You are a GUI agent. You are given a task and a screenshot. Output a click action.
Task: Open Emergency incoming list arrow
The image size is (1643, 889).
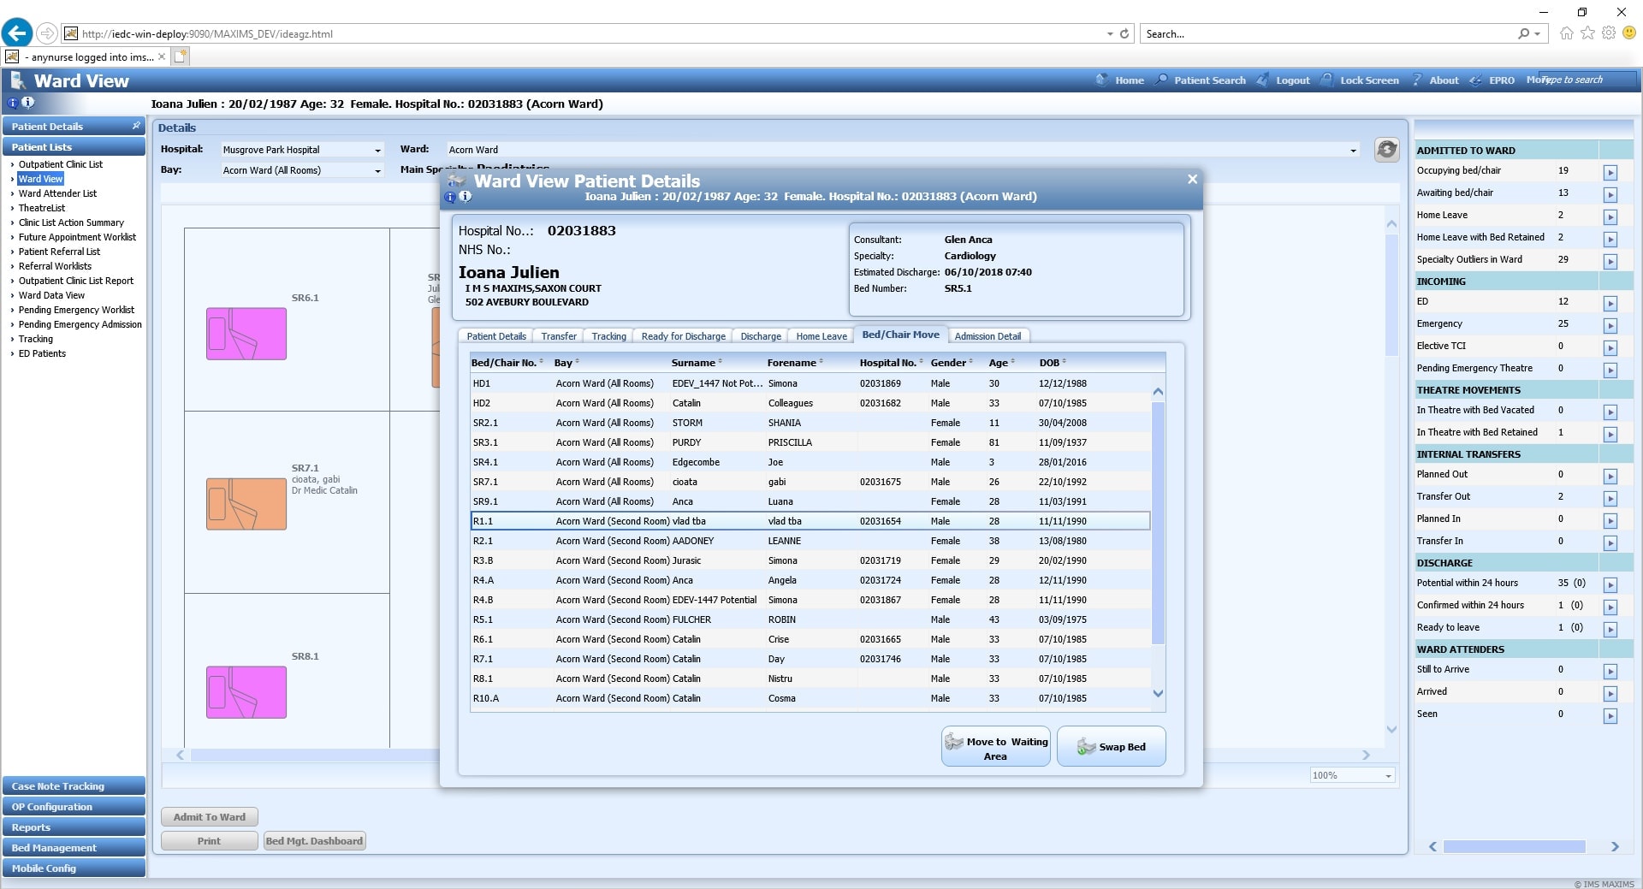[x=1610, y=326]
